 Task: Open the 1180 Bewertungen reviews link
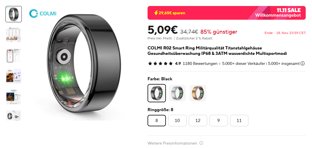[200, 64]
